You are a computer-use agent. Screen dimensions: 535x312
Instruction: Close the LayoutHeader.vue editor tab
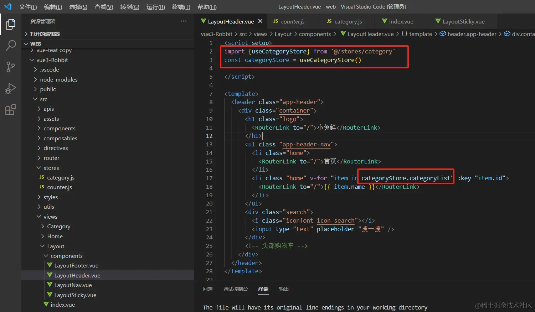click(260, 21)
